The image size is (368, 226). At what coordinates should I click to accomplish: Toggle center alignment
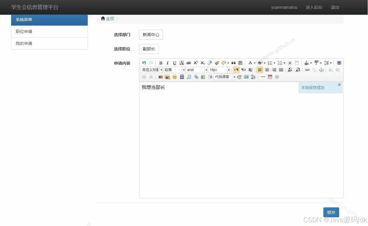coord(267,70)
